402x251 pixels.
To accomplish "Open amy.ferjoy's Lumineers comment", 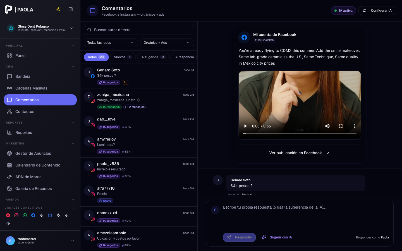I will tap(139, 145).
